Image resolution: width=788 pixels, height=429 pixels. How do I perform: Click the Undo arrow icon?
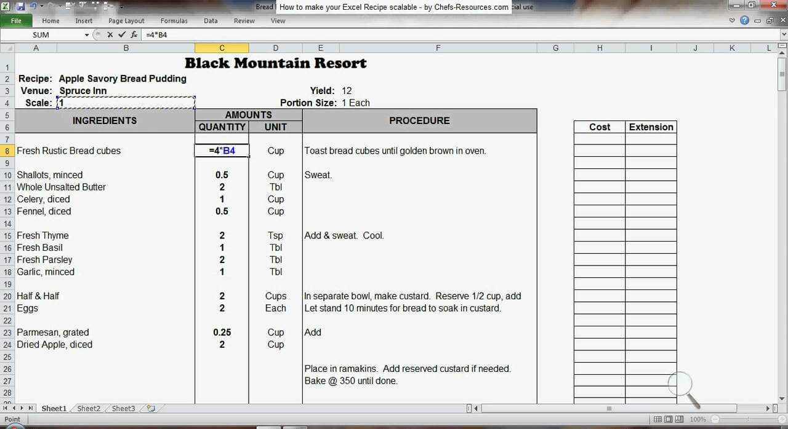coord(33,7)
